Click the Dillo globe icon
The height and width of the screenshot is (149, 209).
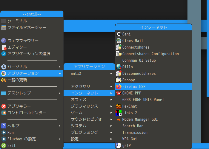(x=119, y=67)
